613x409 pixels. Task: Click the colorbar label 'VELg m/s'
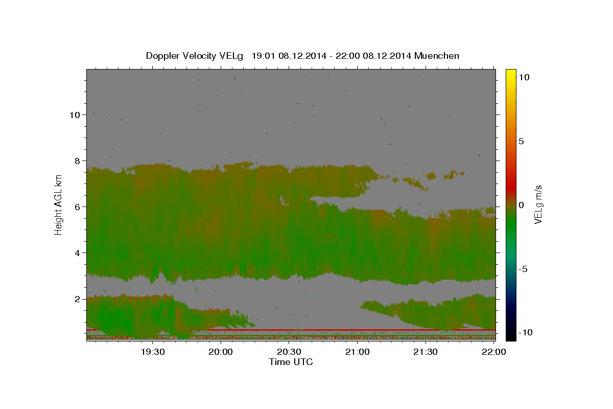538,205
